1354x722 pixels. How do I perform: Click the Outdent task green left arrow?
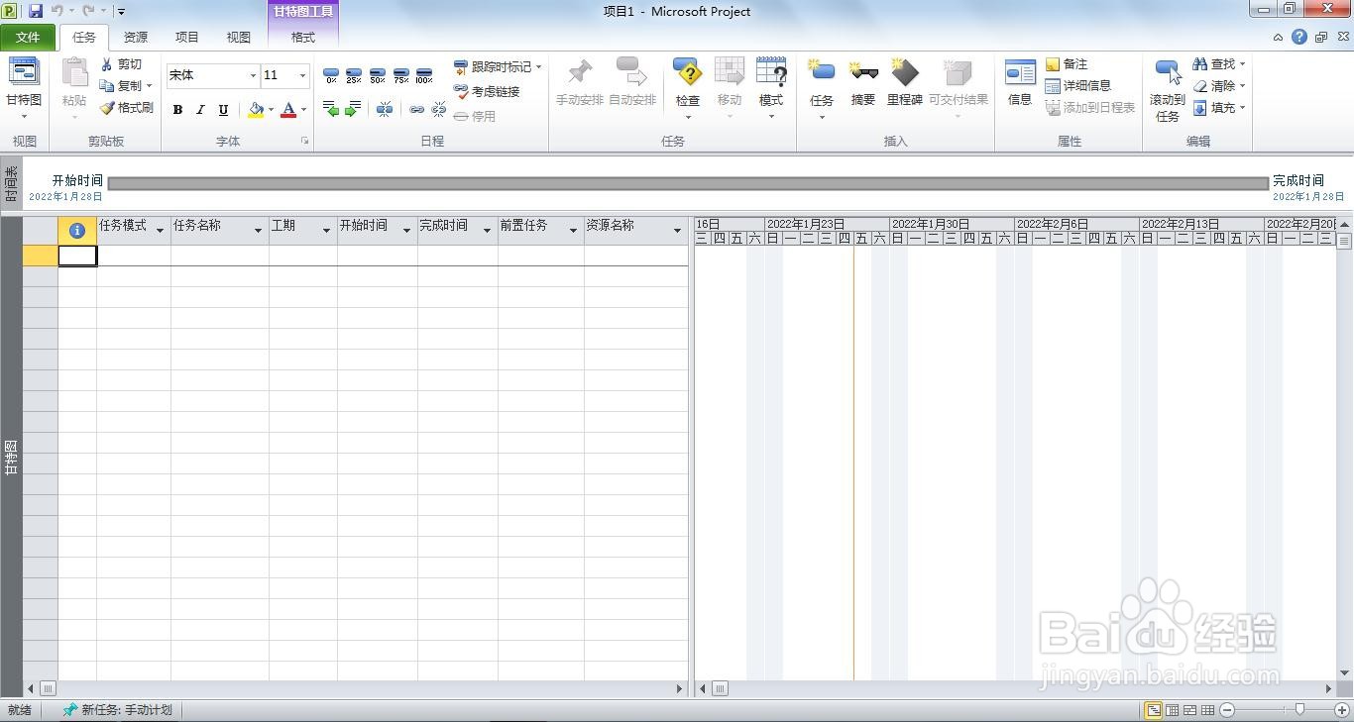click(x=331, y=109)
